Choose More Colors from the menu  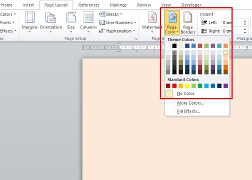pyautogui.click(x=190, y=103)
